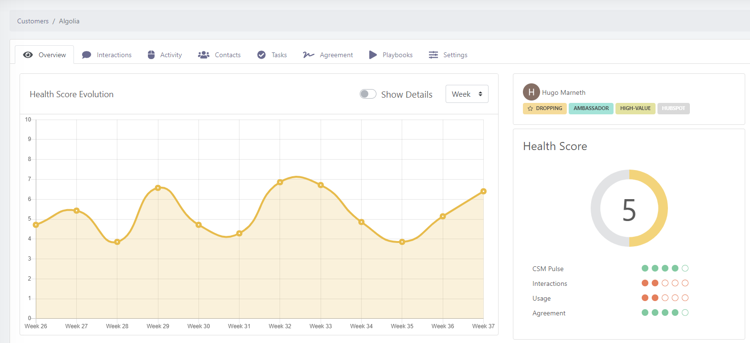The image size is (750, 343).
Task: Click the Week 37 axis label
Action: (x=483, y=326)
